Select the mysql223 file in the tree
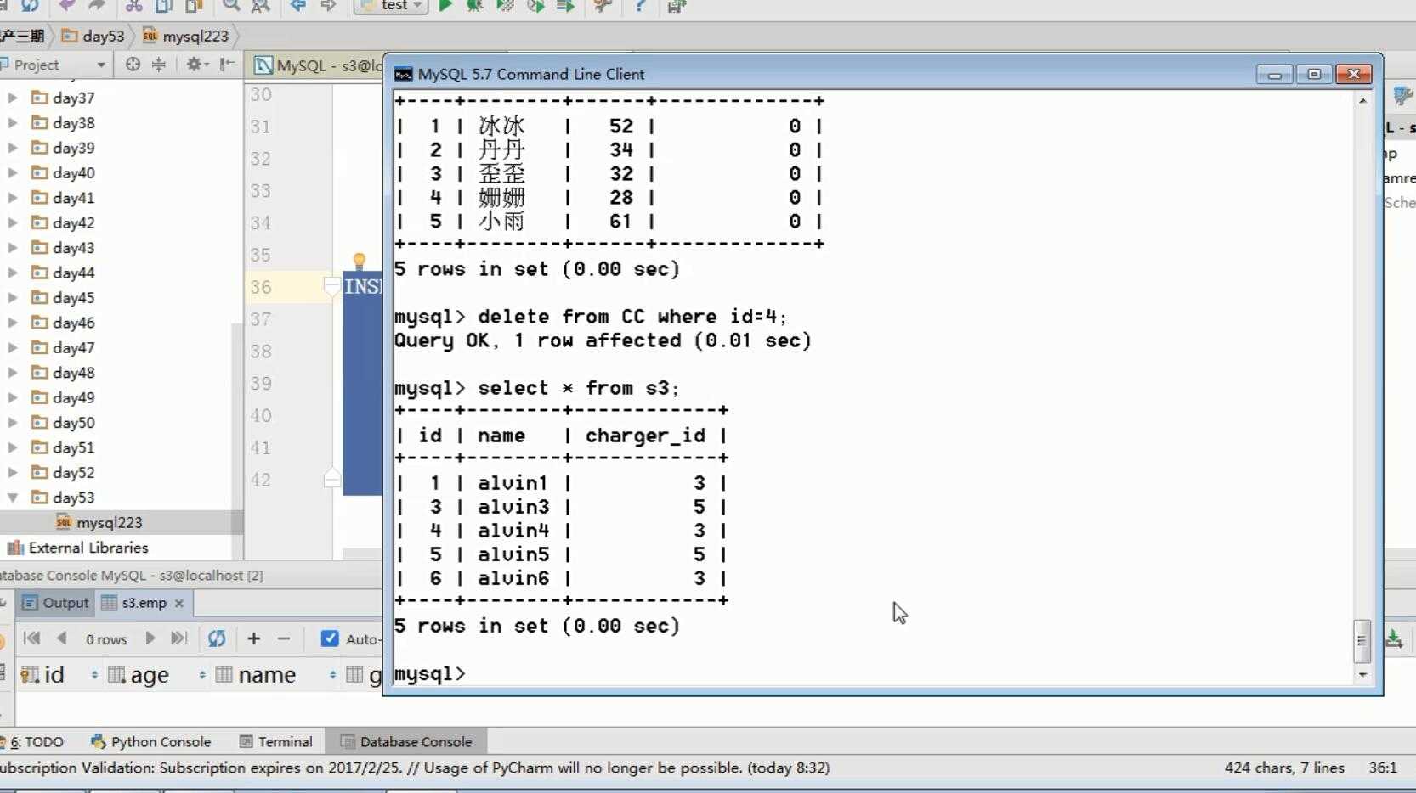1416x793 pixels. pos(109,522)
